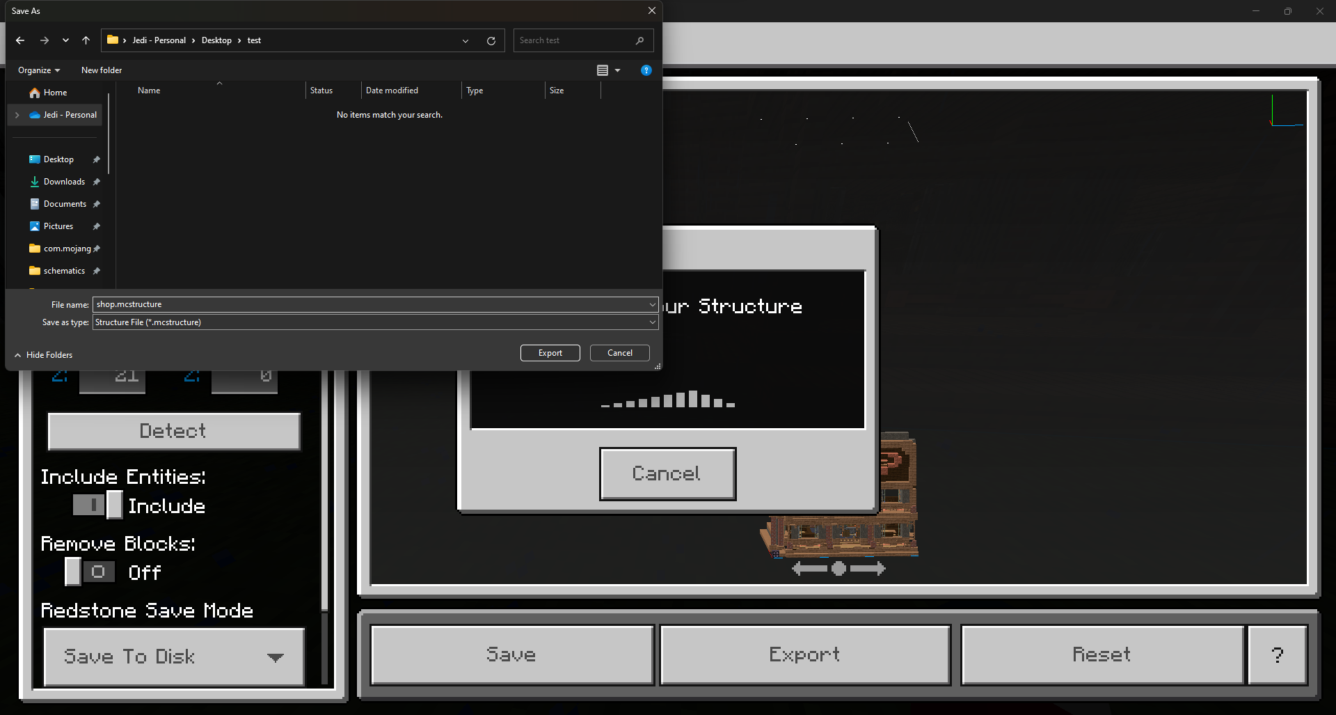The image size is (1336, 715).
Task: Click the Detect button in Minecraft
Action: pyautogui.click(x=174, y=431)
